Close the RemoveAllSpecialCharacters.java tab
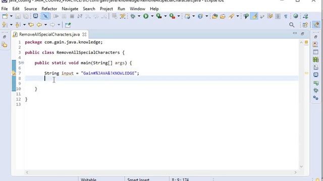Viewport: 323px width, 181px height. point(84,35)
